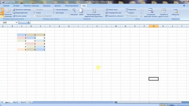Screen dimensions: 189x106
Task: Click the Name Box showing Q18
Action: (8, 22)
